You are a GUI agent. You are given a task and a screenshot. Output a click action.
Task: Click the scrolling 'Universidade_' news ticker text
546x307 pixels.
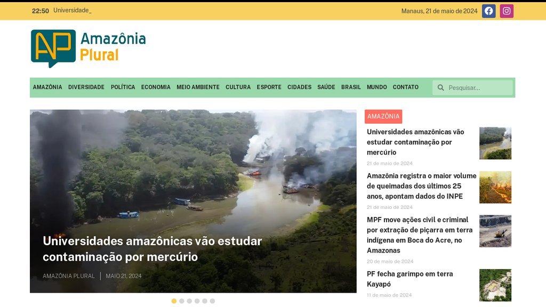tap(73, 11)
